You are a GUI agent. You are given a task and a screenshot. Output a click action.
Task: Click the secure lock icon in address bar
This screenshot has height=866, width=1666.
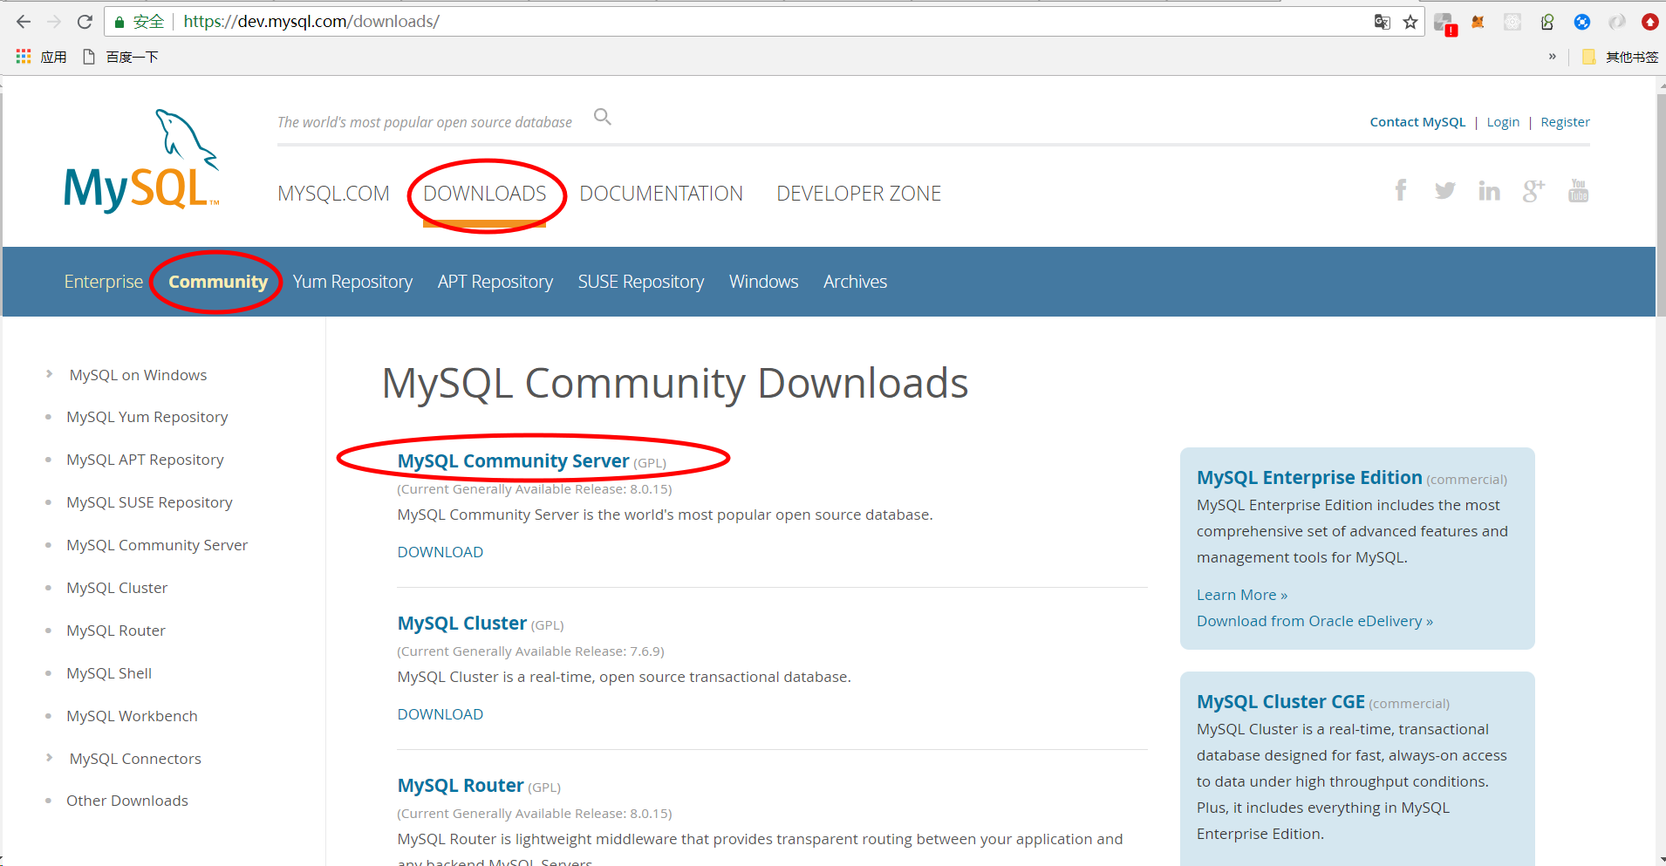119,22
